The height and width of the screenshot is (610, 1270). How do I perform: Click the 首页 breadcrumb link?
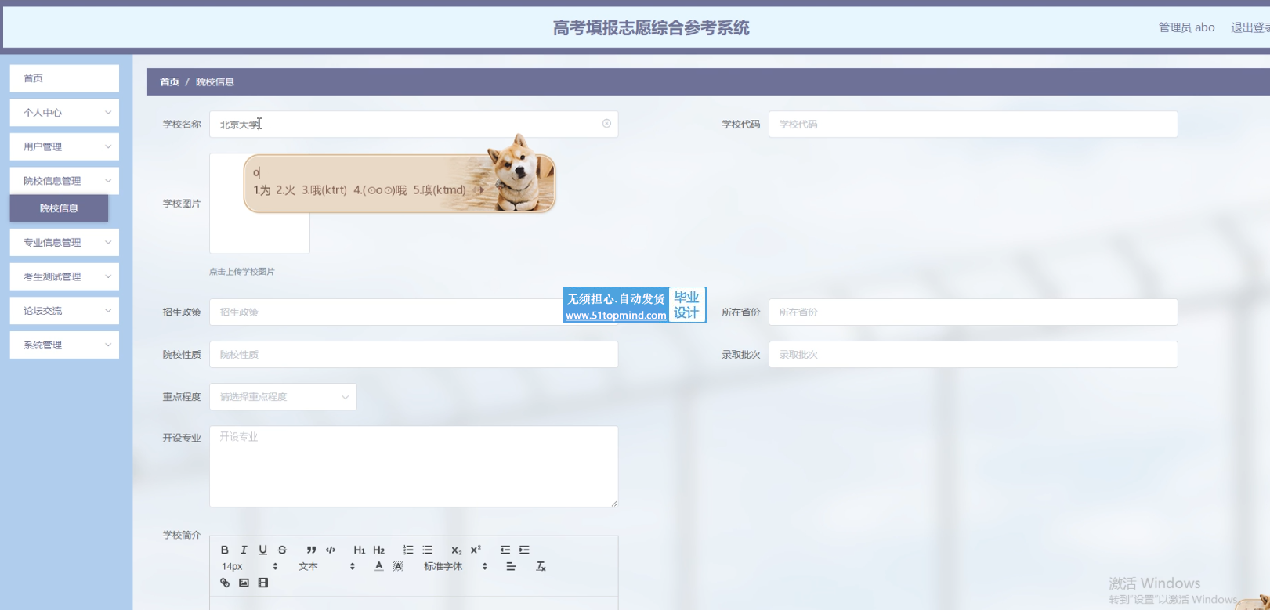coord(169,81)
